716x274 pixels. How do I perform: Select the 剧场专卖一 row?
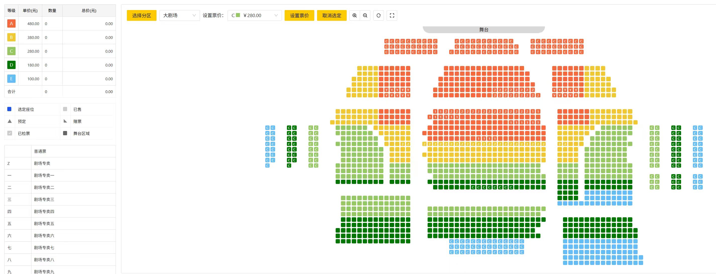pyautogui.click(x=44, y=175)
